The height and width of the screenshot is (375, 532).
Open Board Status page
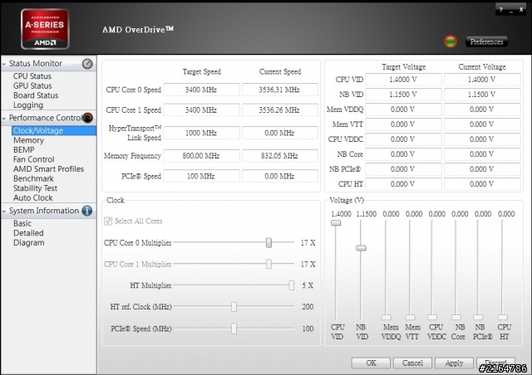(36, 95)
